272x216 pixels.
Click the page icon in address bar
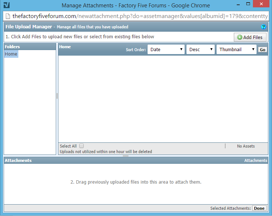[x=7, y=16]
